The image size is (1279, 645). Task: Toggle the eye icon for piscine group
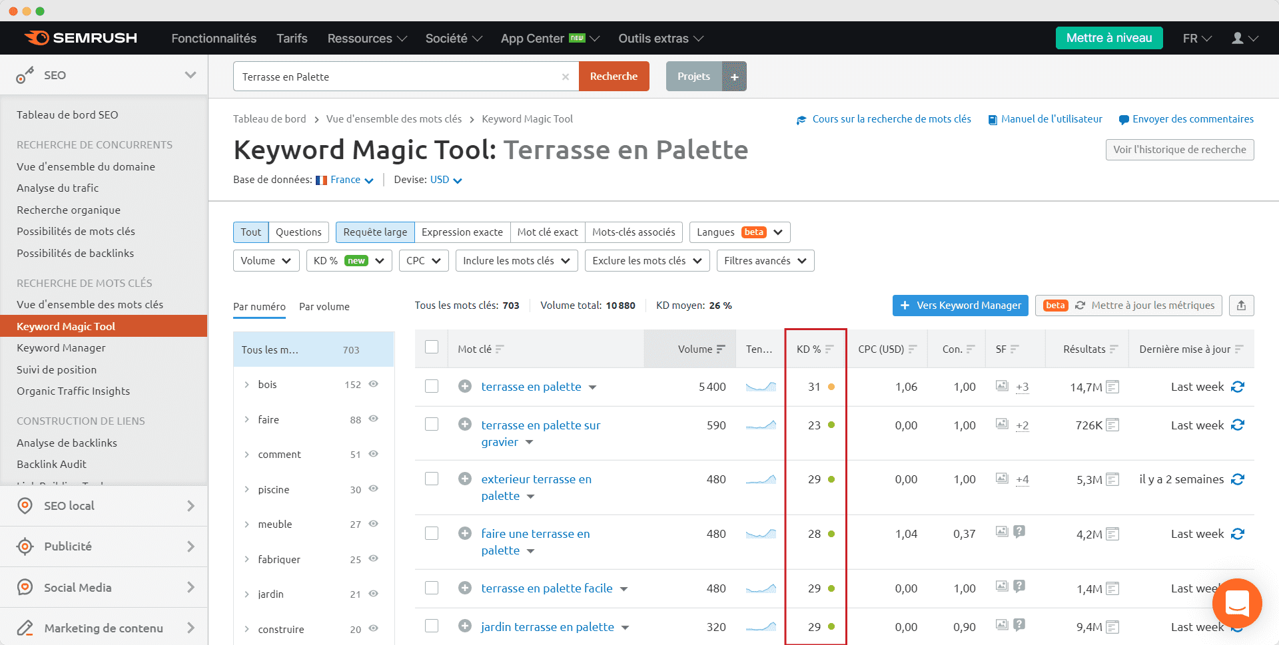[374, 489]
